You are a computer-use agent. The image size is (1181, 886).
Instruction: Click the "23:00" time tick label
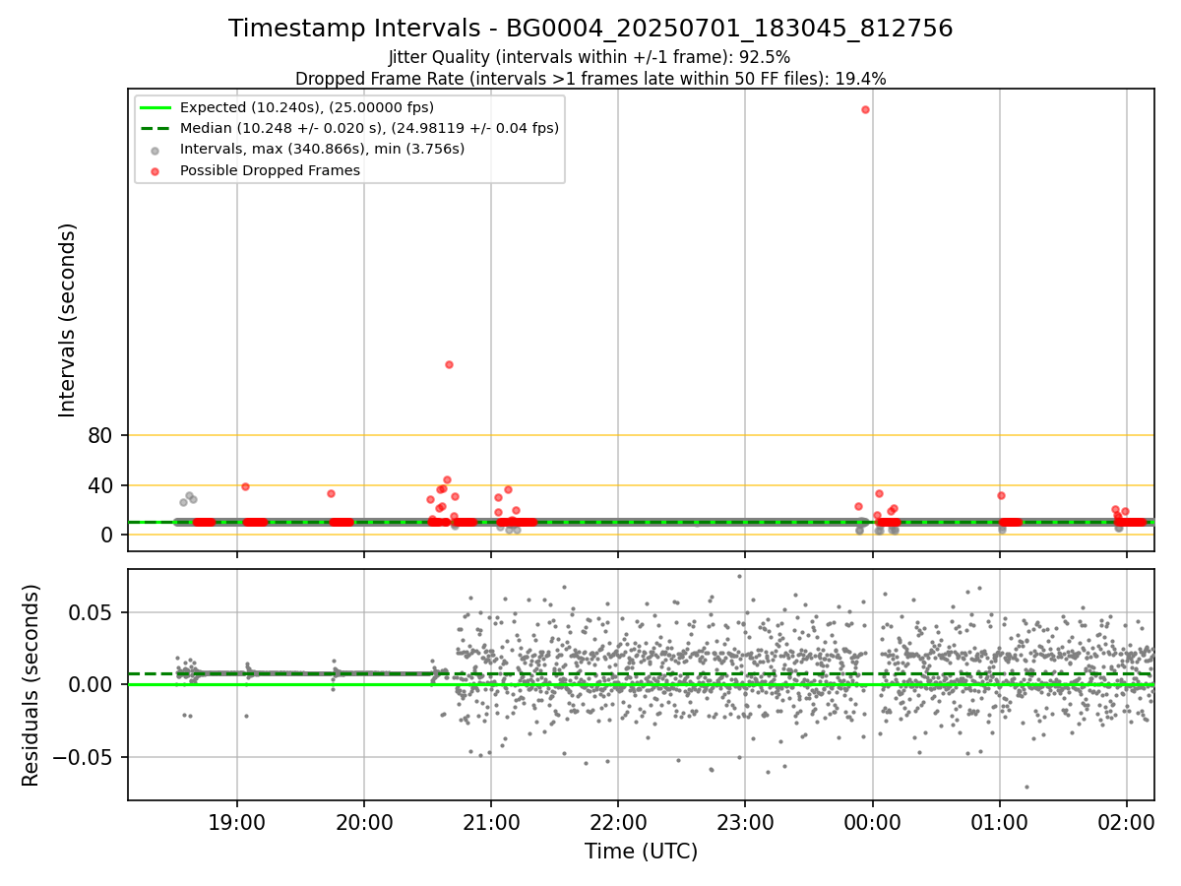[x=745, y=822]
